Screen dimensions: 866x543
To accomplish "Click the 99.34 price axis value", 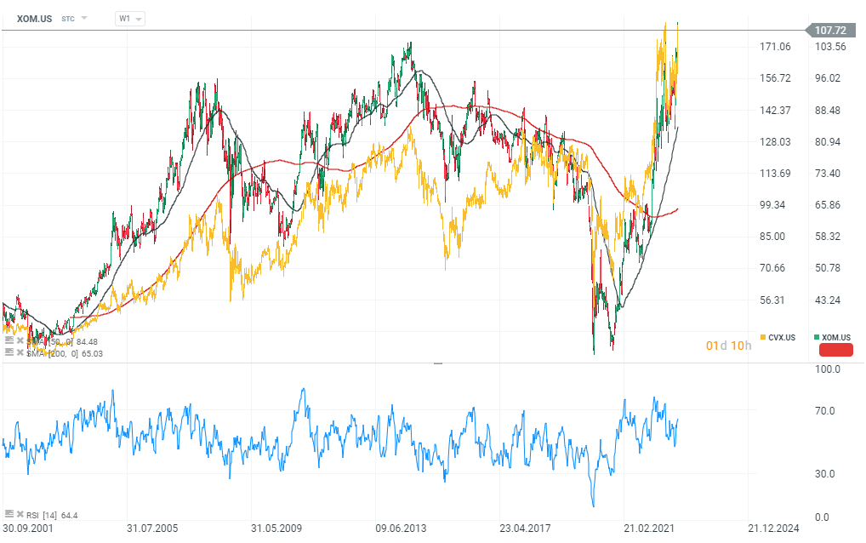I will [772, 205].
